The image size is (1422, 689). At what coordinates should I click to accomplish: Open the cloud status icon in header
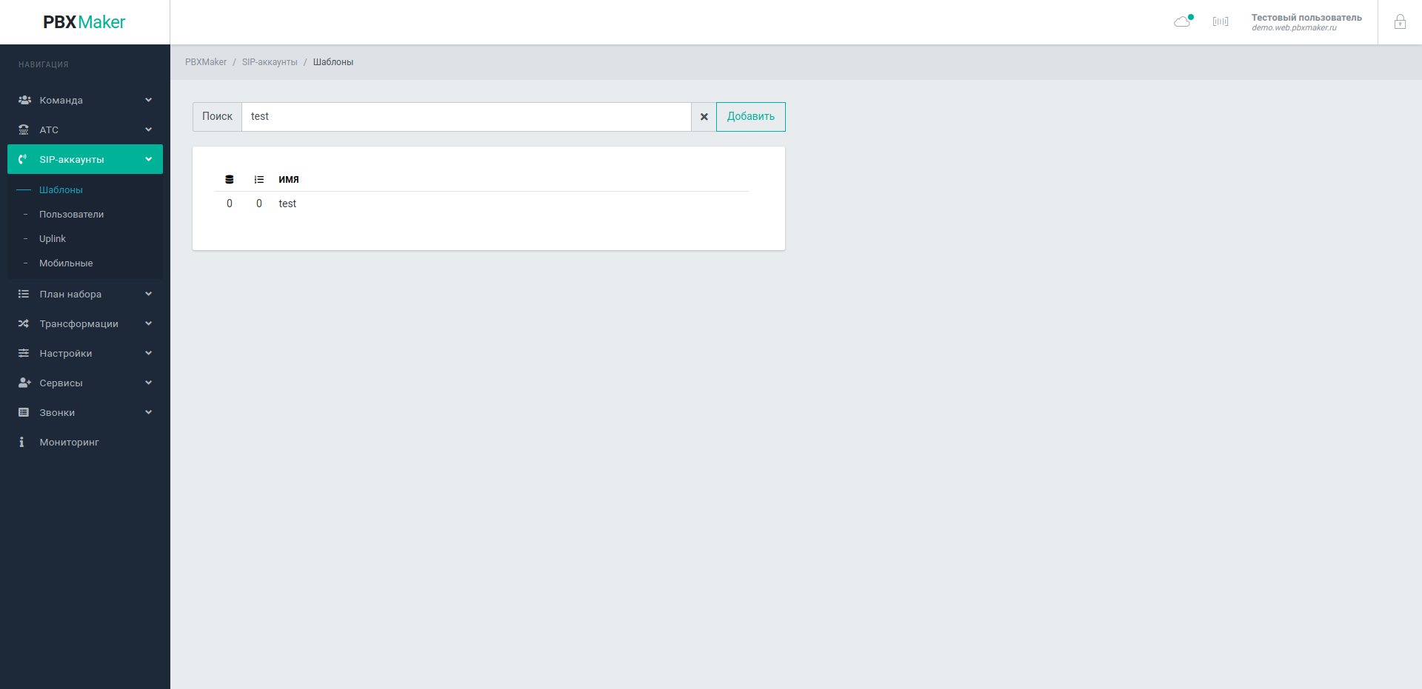[1184, 21]
